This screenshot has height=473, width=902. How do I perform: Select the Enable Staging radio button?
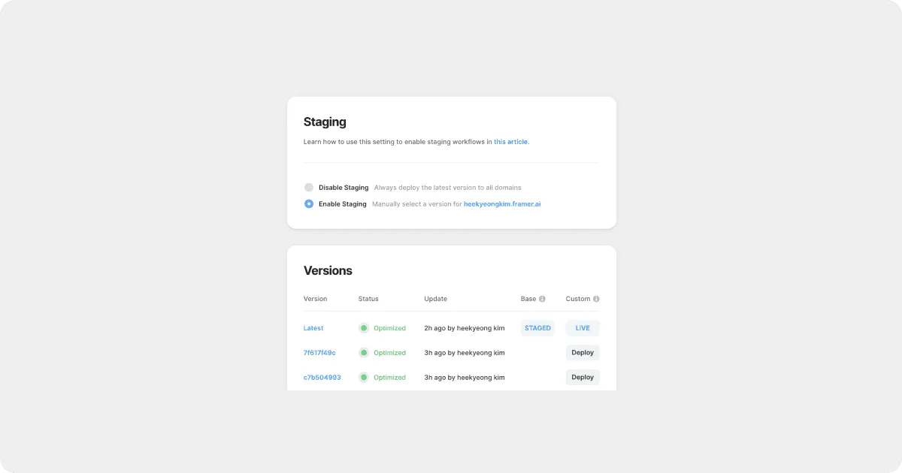coord(309,204)
